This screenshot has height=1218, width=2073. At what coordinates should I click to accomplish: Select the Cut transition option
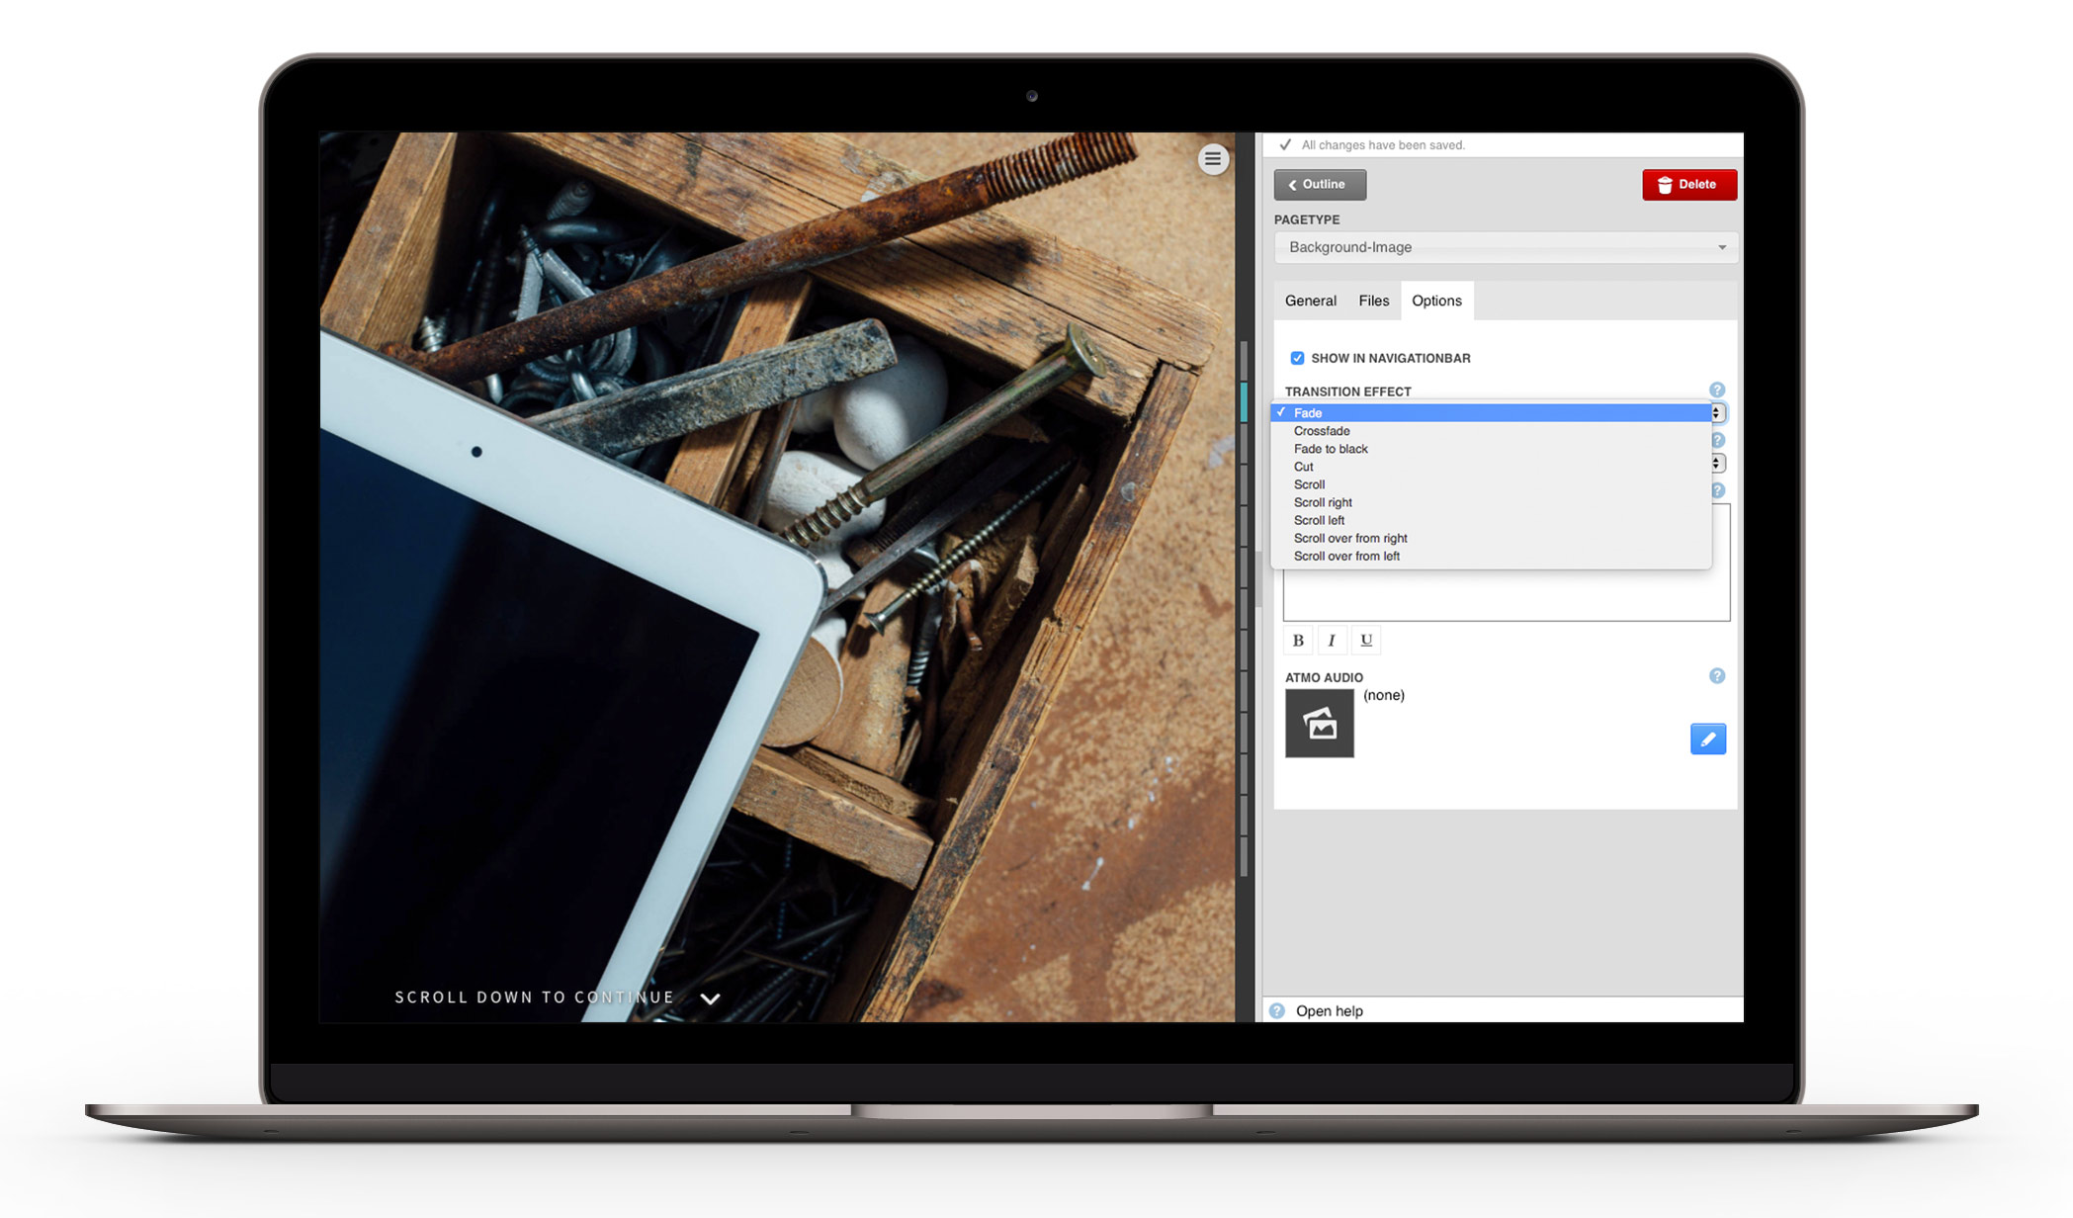click(x=1304, y=467)
